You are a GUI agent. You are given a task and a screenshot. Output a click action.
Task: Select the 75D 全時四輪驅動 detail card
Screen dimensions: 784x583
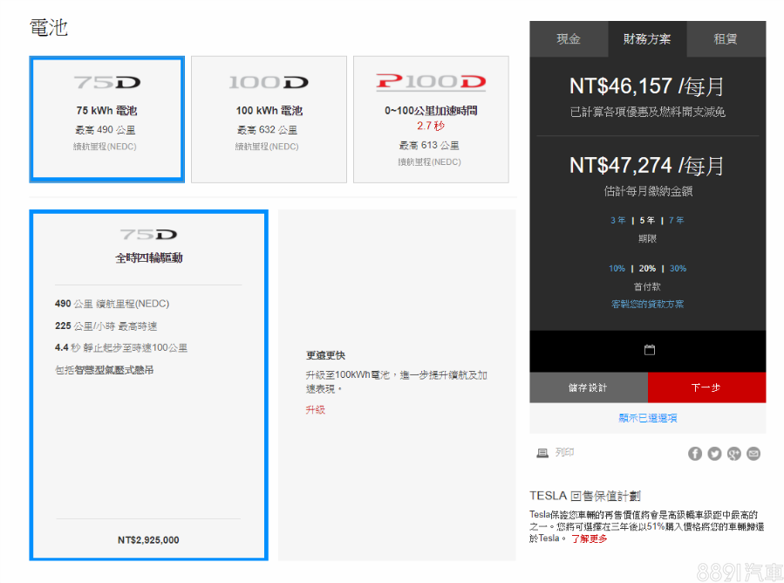[148, 385]
